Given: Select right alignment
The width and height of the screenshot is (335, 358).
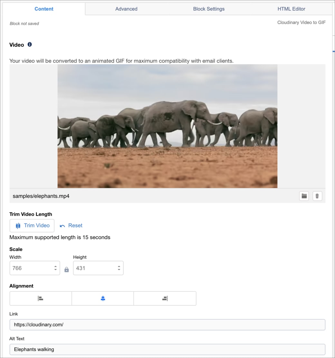Looking at the screenshot, I should (165, 298).
